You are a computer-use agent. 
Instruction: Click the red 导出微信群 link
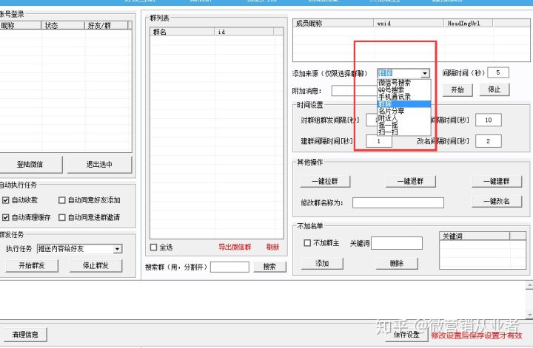tap(235, 248)
